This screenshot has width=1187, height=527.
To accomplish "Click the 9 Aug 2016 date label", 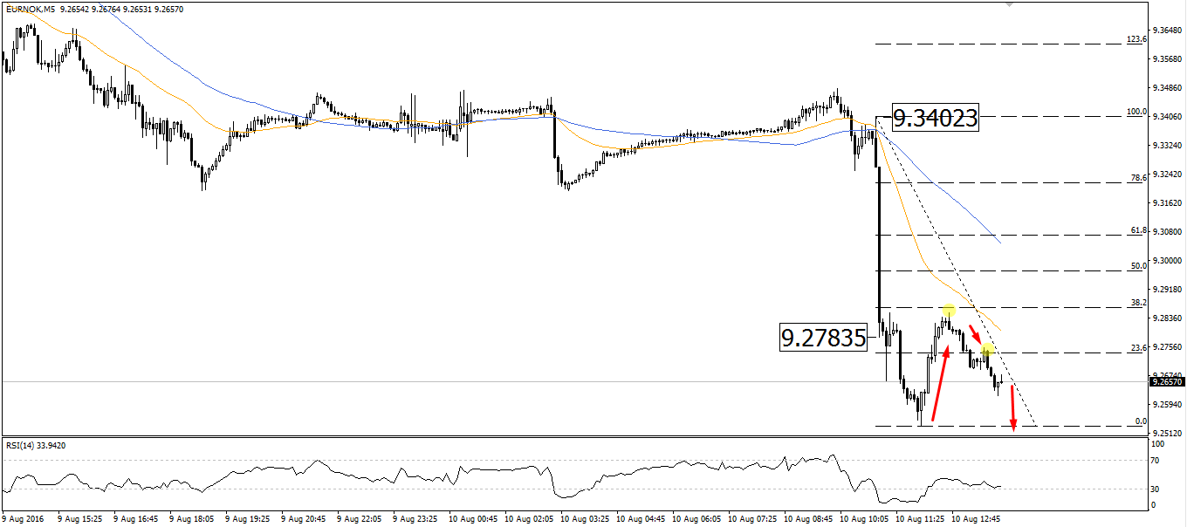I will coord(24,518).
